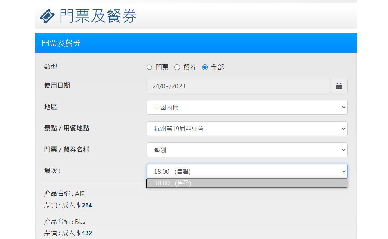Select the 產品名稱 A區 product row
Image resolution: width=388 pixels, height=239 pixels.
click(65, 193)
